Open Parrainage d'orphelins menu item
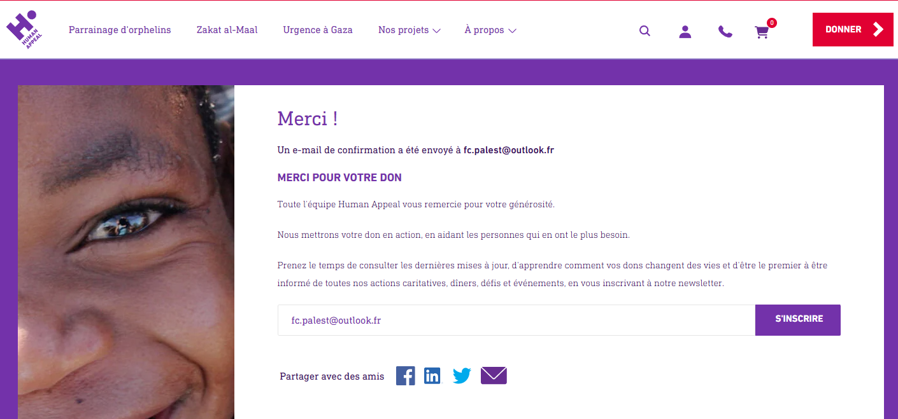This screenshot has height=419, width=898. tap(120, 30)
